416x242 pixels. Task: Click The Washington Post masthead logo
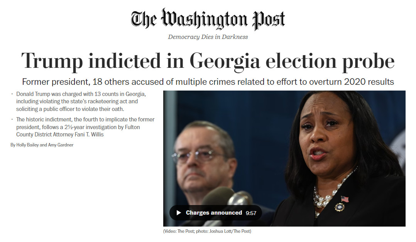(x=208, y=19)
